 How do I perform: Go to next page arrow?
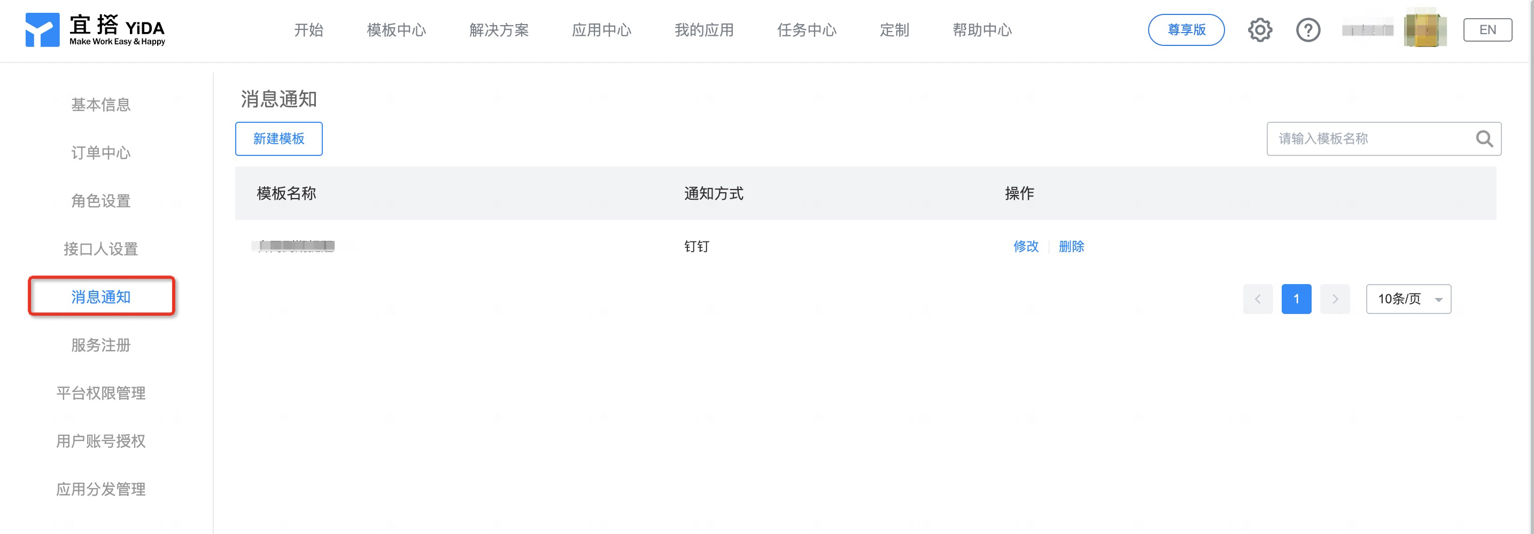click(1335, 299)
